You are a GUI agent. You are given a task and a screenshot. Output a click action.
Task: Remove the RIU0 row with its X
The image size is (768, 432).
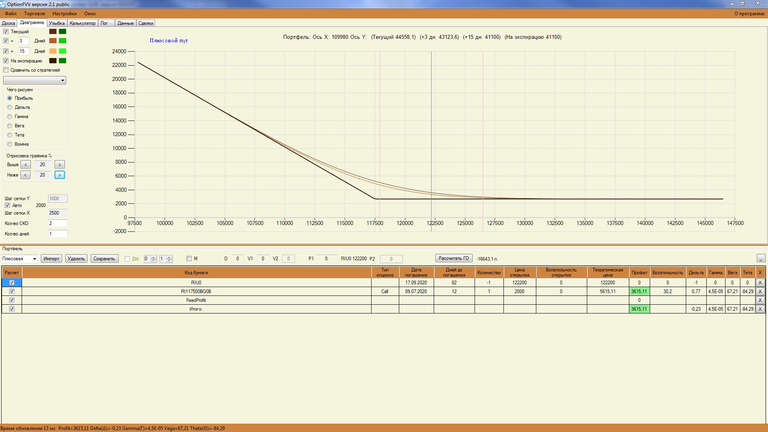(x=760, y=283)
